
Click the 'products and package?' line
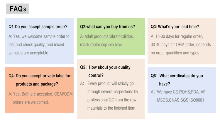[37, 84]
